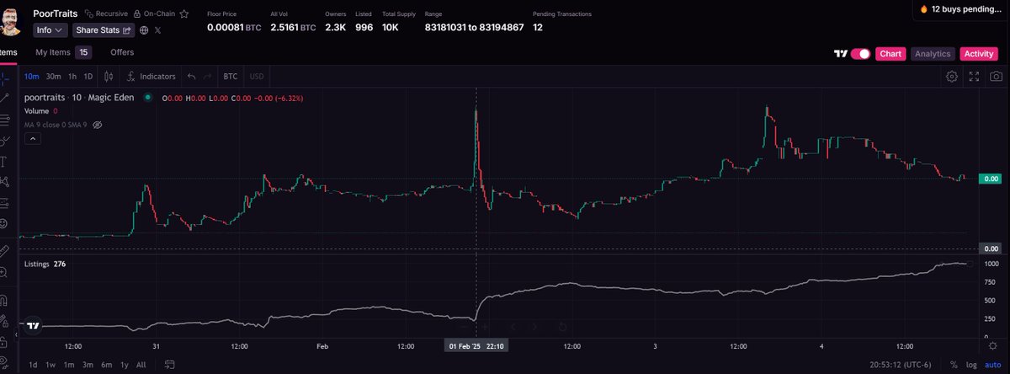This screenshot has height=374, width=1010.
Task: Click the Volume indicator legend
Action: (x=40, y=111)
